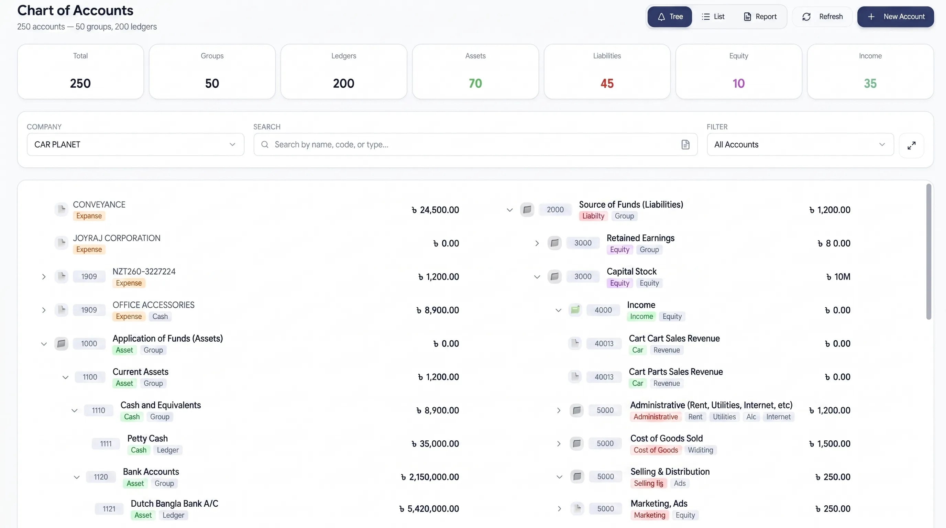Collapse Cash and Equivalents group
Viewport: 946px width, 528px height.
tap(74, 410)
